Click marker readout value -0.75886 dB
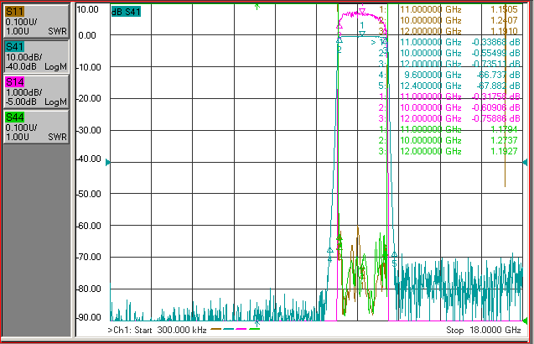534x344 pixels. 496,118
